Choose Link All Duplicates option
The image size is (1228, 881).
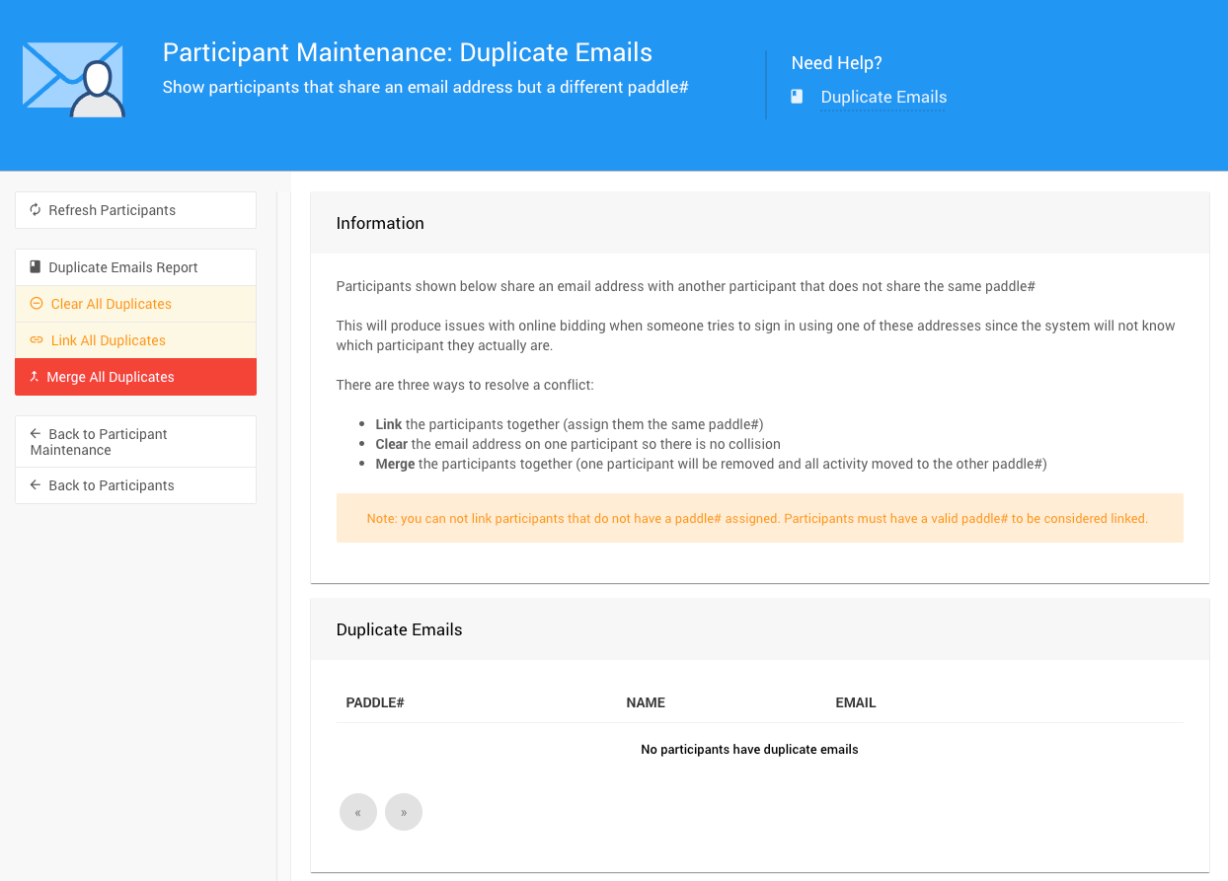pyautogui.click(x=109, y=340)
